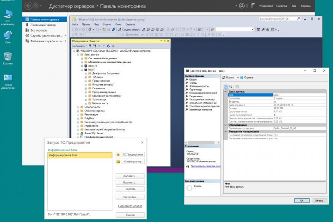This screenshot has height=222, width=333.
Task: Click the alphabetical sort icon in properties grid
Action: pos(230,86)
